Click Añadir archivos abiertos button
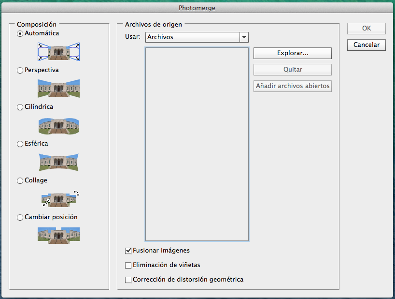 click(293, 86)
